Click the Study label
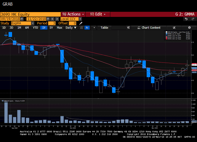197x142 pixels. click(x=5, y=23)
